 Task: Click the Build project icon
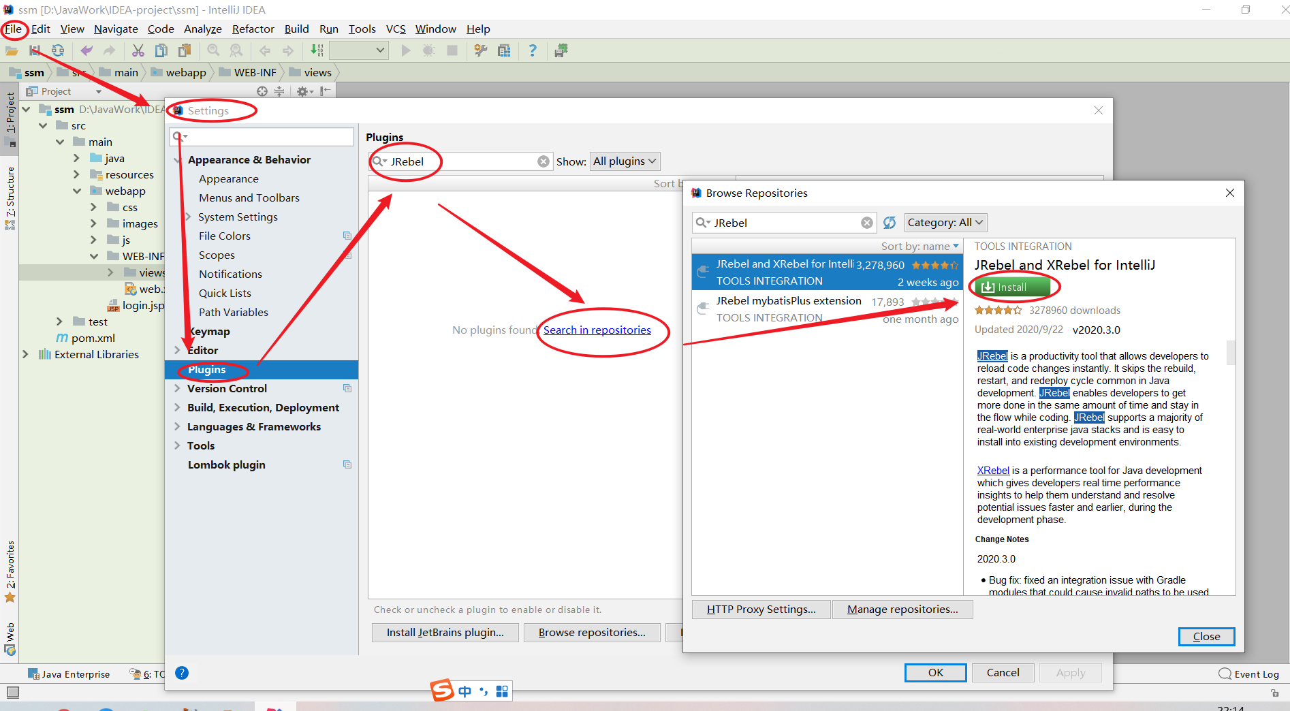tap(317, 50)
